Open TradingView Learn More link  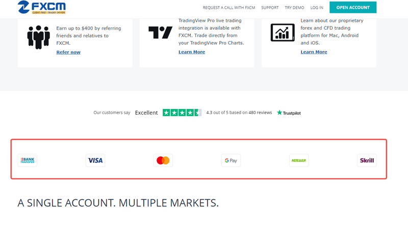pyautogui.click(x=192, y=52)
